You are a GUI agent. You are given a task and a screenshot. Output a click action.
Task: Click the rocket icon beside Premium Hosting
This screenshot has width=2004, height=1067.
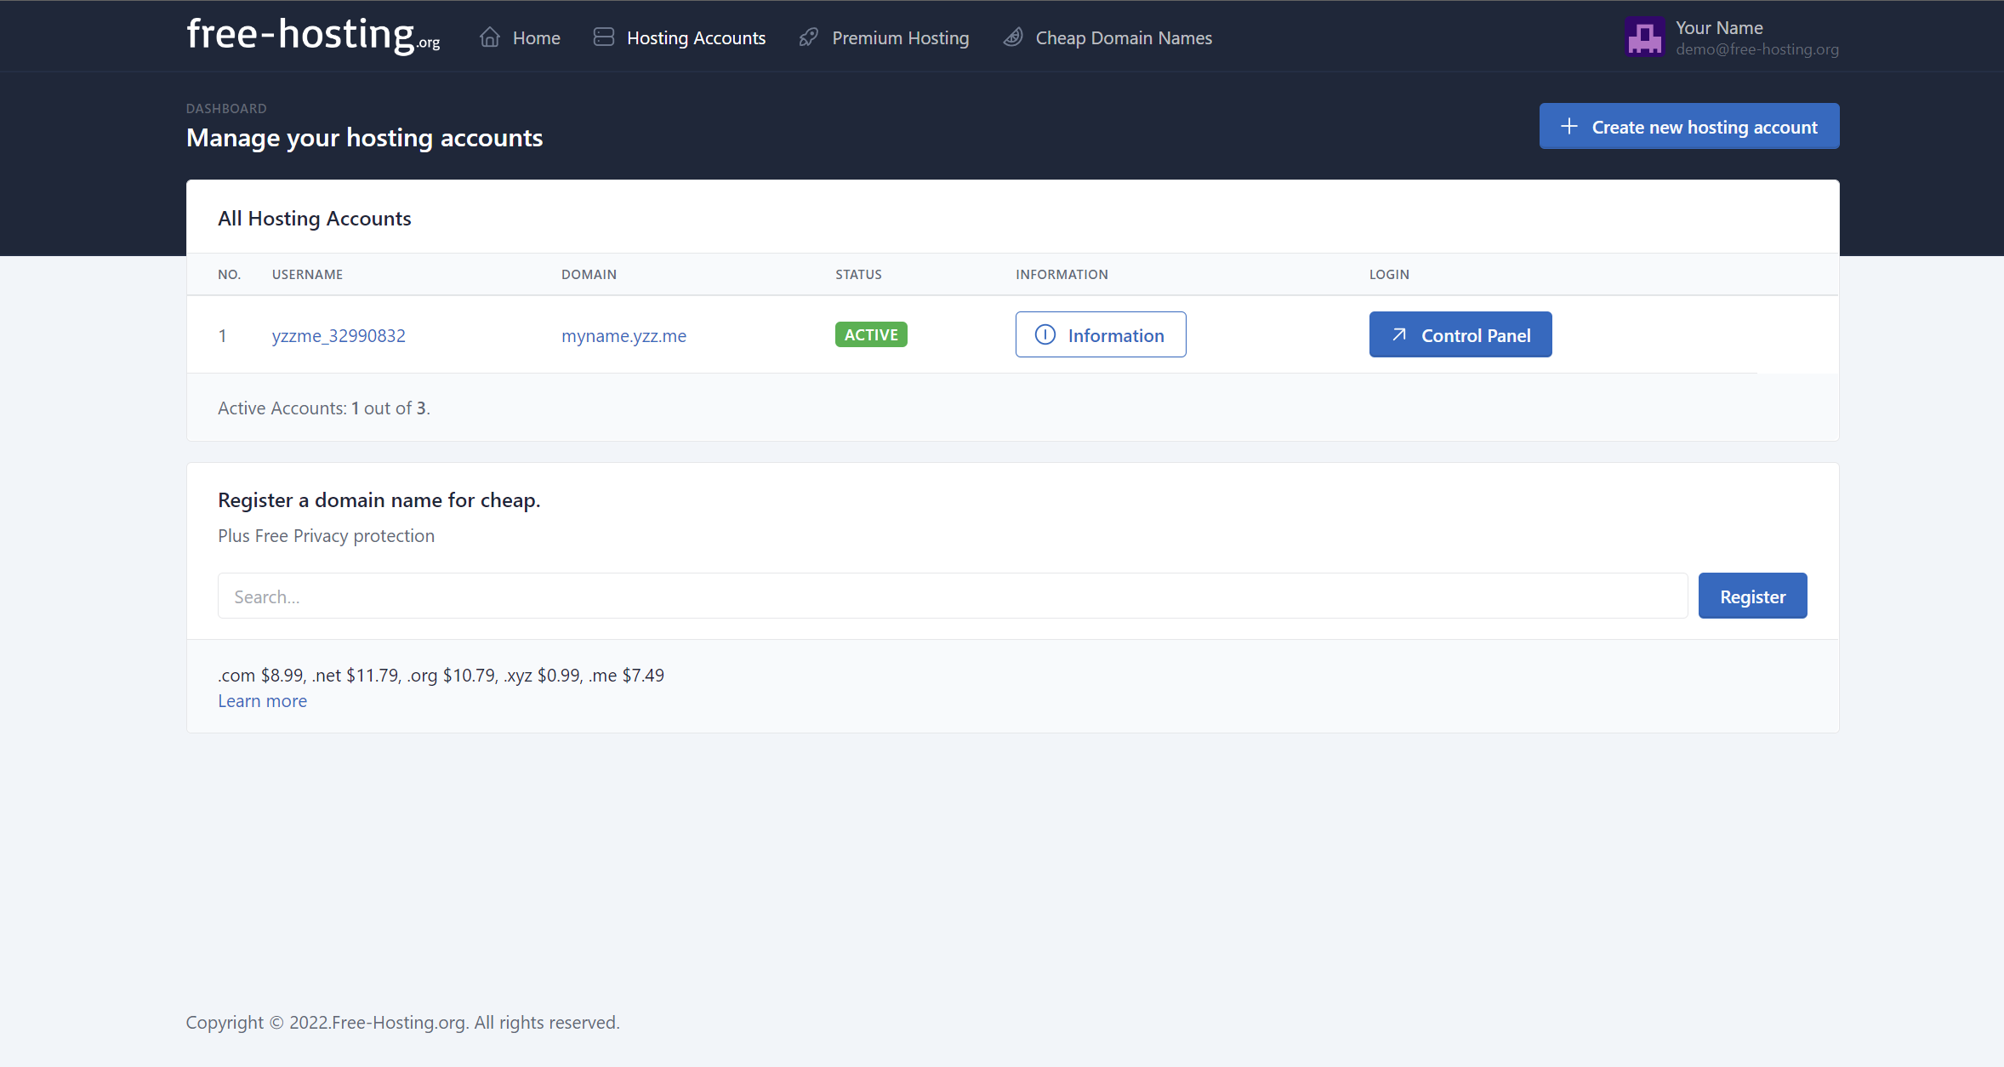807,37
